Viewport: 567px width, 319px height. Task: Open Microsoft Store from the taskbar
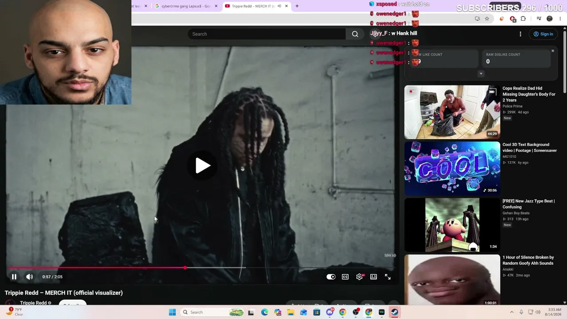317,312
